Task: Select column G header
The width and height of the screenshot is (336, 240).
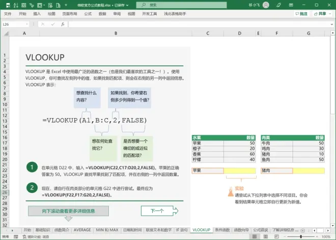Action: point(309,33)
